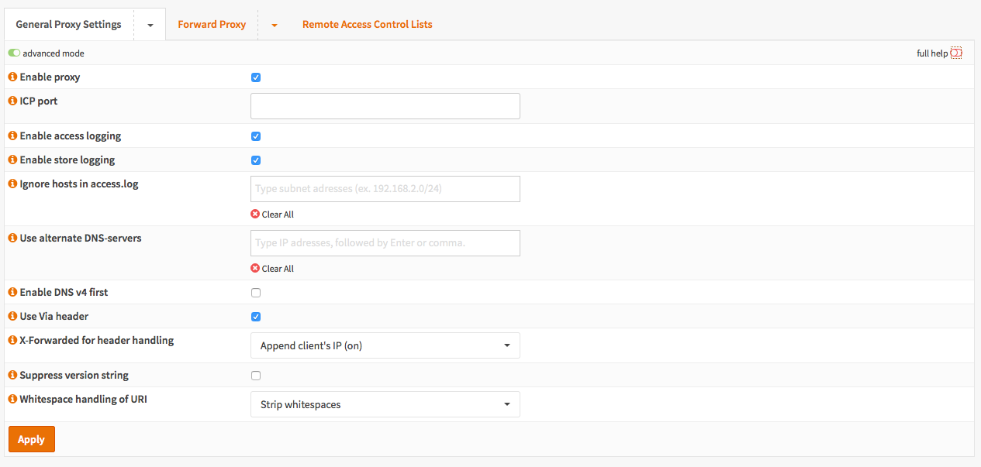Enable the DNS v4 first checkbox
The image size is (981, 467).
click(256, 293)
